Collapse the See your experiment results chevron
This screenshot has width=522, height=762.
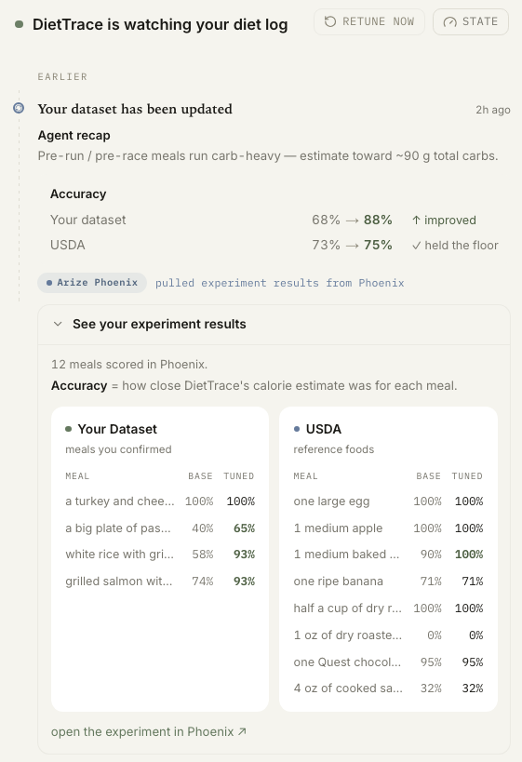click(x=58, y=324)
